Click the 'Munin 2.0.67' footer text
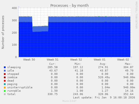The width and height of the screenshot is (139, 104). 69,101
